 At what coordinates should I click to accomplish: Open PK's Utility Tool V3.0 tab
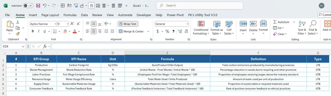tap(203, 15)
